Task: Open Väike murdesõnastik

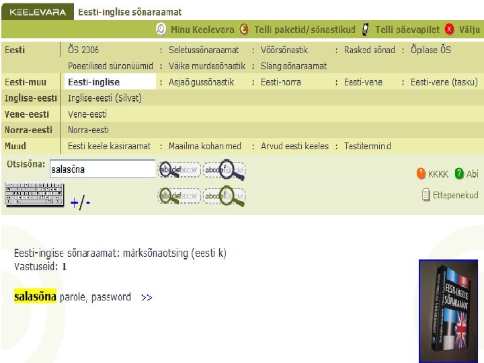Action: pos(207,66)
